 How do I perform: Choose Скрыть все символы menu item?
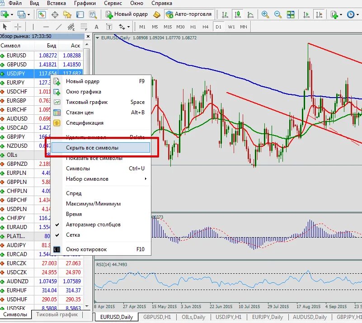coord(101,148)
